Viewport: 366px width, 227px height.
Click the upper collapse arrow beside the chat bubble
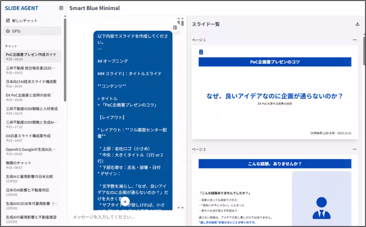point(178,18)
